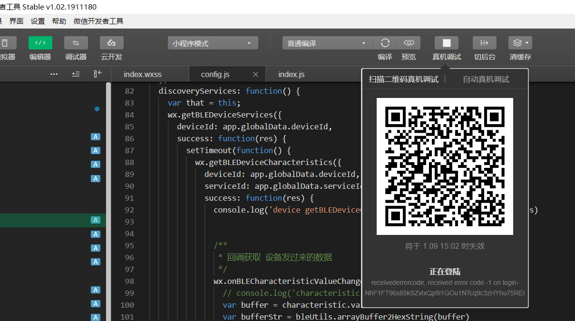Click line number 101 in the gutter
The width and height of the screenshot is (575, 321).
point(127,317)
